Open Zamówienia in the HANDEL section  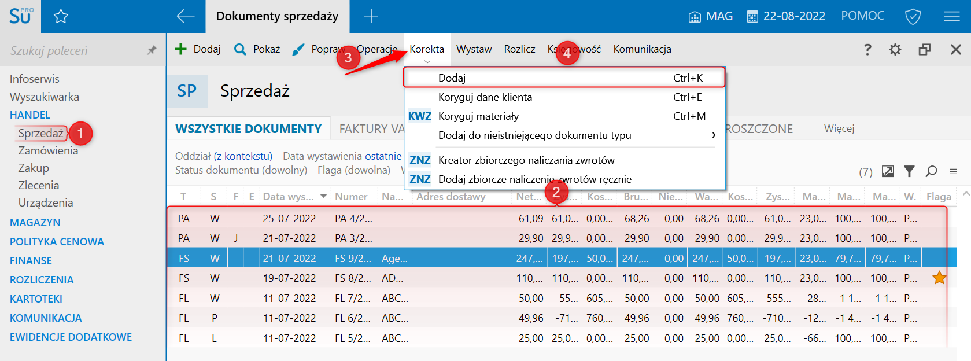click(48, 150)
